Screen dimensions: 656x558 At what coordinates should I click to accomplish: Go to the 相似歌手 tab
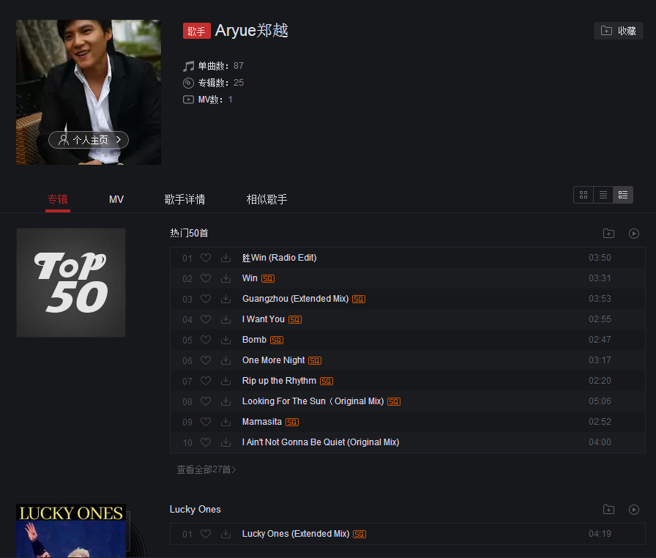pyautogui.click(x=267, y=199)
